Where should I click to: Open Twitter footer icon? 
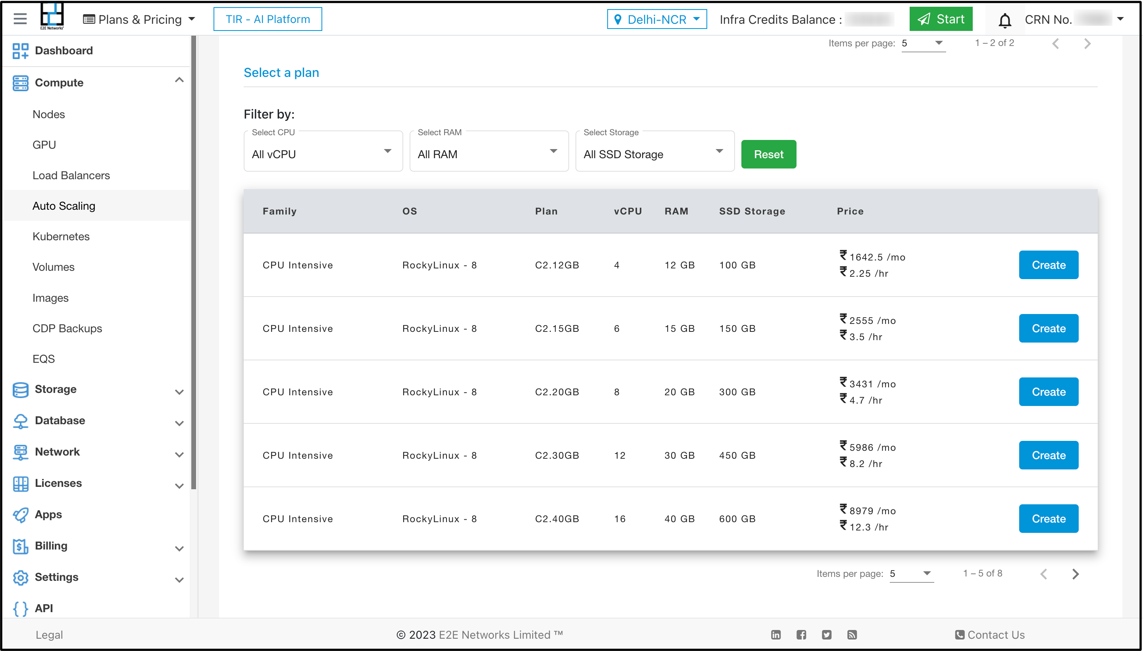coord(827,635)
